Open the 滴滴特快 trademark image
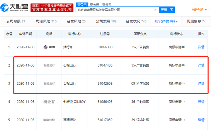This screenshot has width=211, height=130. click(x=49, y=120)
